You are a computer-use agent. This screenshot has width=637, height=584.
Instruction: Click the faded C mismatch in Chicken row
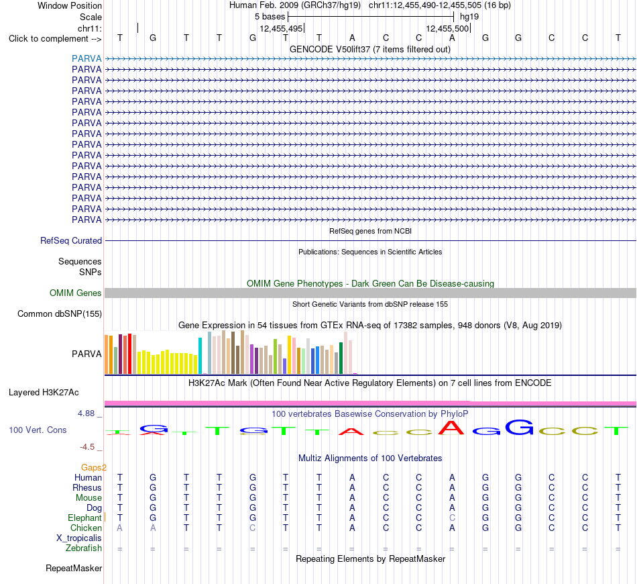click(x=253, y=528)
